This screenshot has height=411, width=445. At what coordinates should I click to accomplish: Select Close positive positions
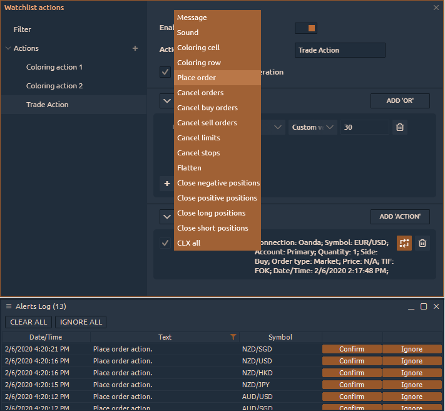coord(217,198)
